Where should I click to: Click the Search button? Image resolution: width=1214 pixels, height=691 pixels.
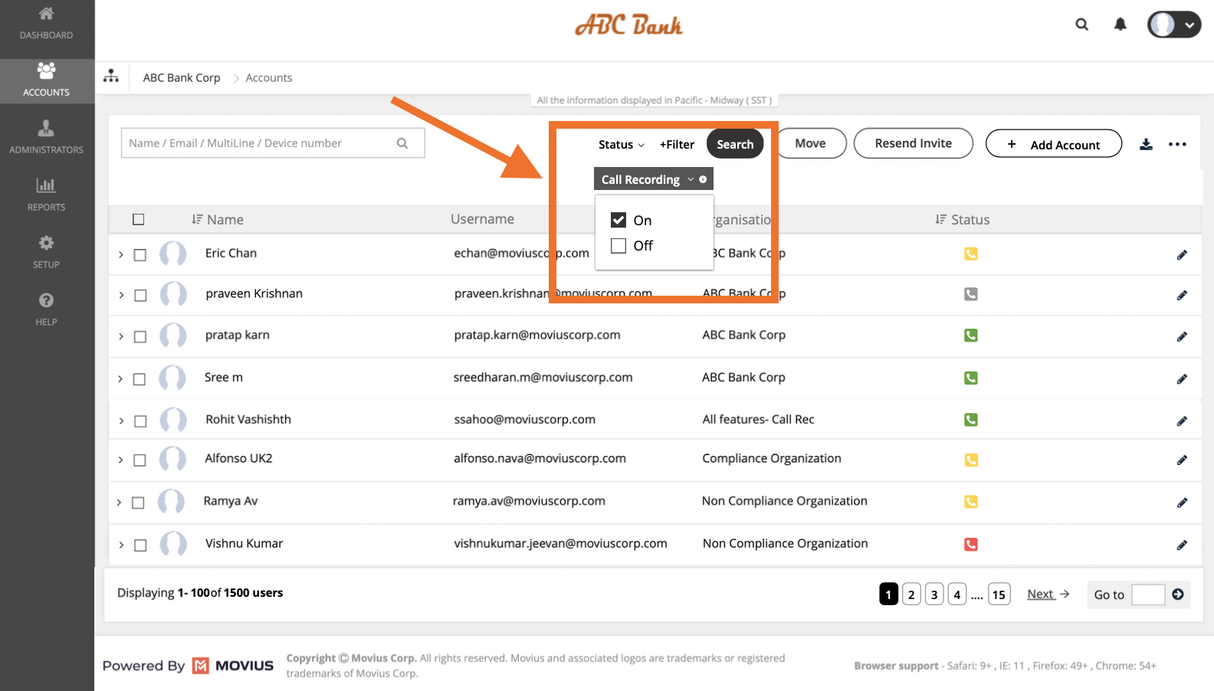click(735, 144)
